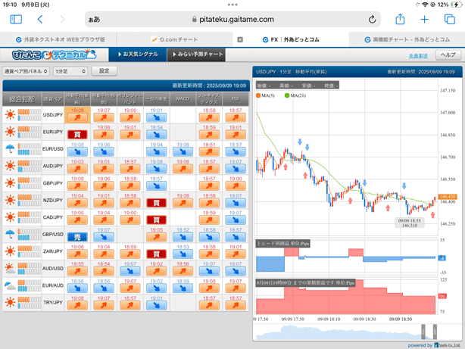Click GBP/USD blue 売 sell signal
465x349 pixels.
point(76,236)
